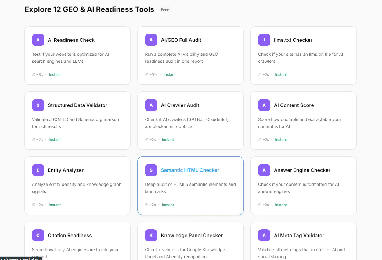Click Instant label in Entity Analyzer card
The width and height of the screenshot is (382, 260).
55,205
